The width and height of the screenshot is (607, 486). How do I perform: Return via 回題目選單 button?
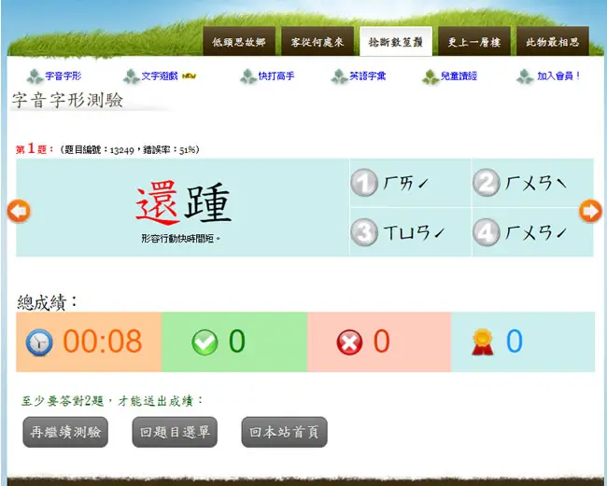coord(175,432)
